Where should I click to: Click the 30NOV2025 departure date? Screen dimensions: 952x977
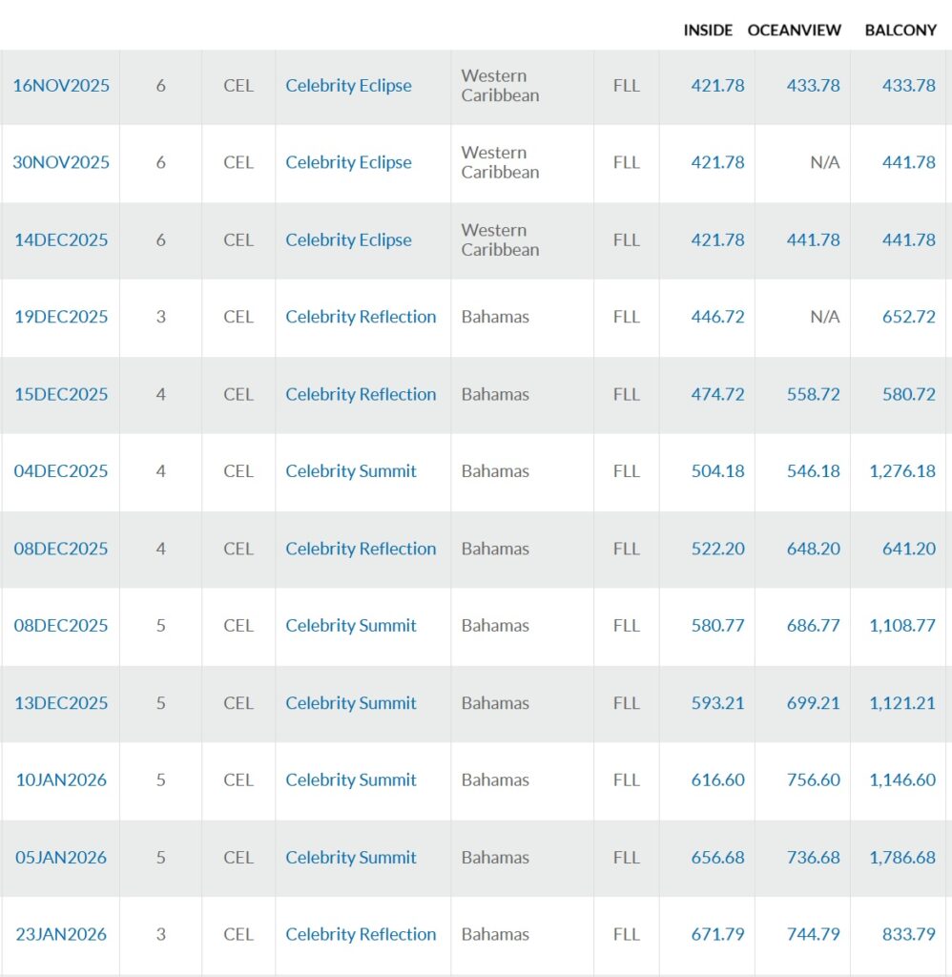tap(61, 162)
